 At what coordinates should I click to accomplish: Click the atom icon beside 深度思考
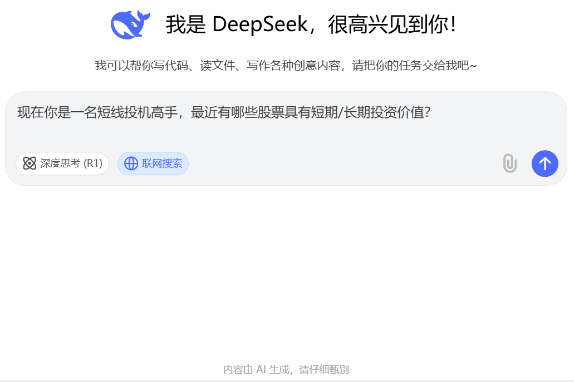(30, 163)
